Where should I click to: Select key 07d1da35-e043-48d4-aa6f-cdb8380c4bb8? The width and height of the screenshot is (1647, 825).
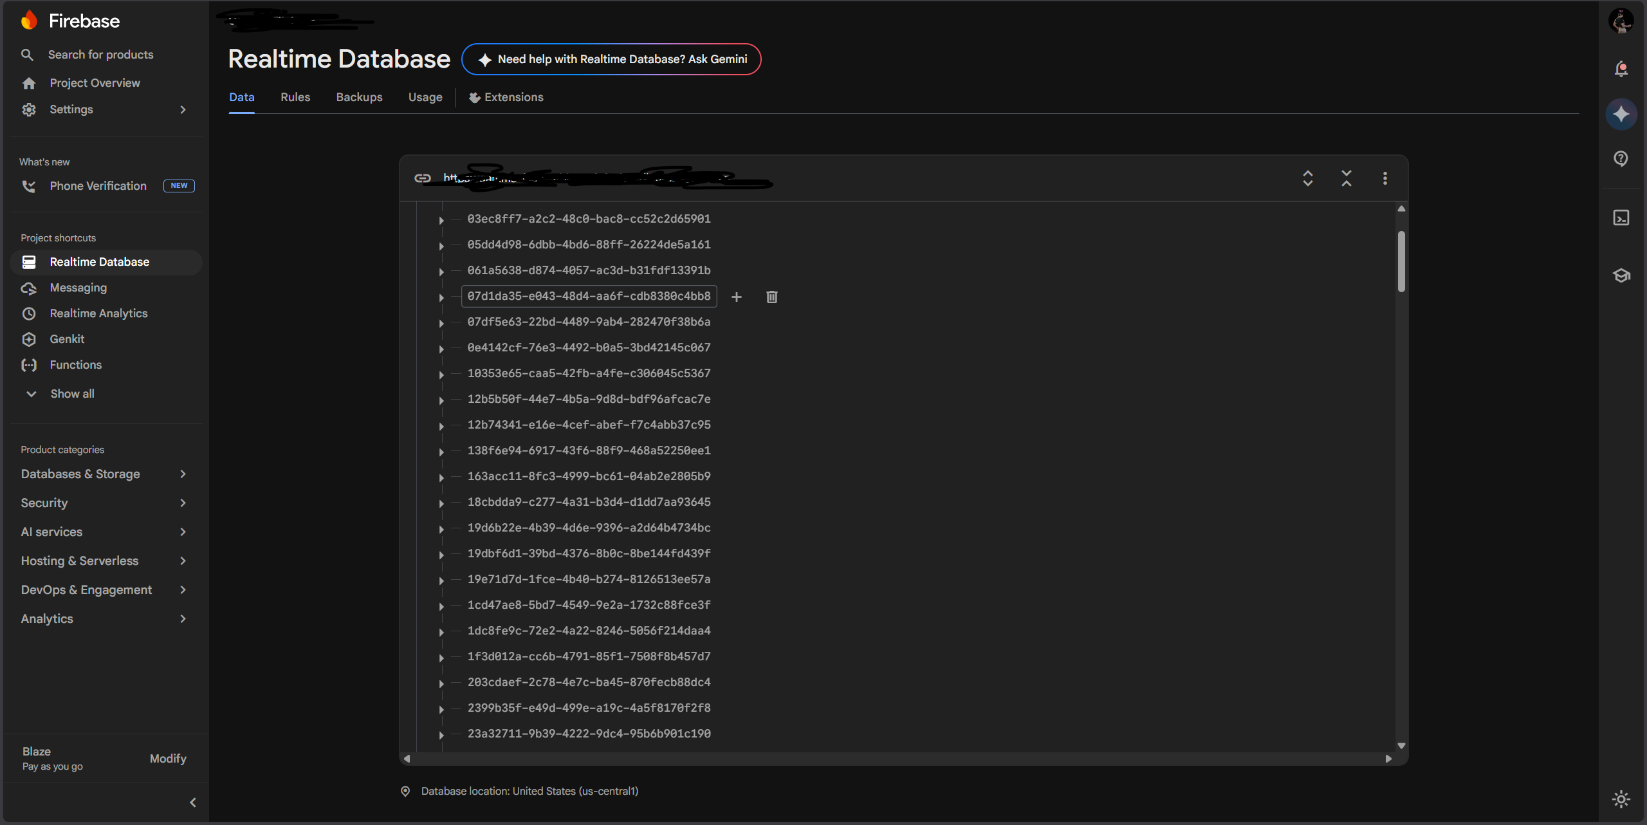coord(589,296)
